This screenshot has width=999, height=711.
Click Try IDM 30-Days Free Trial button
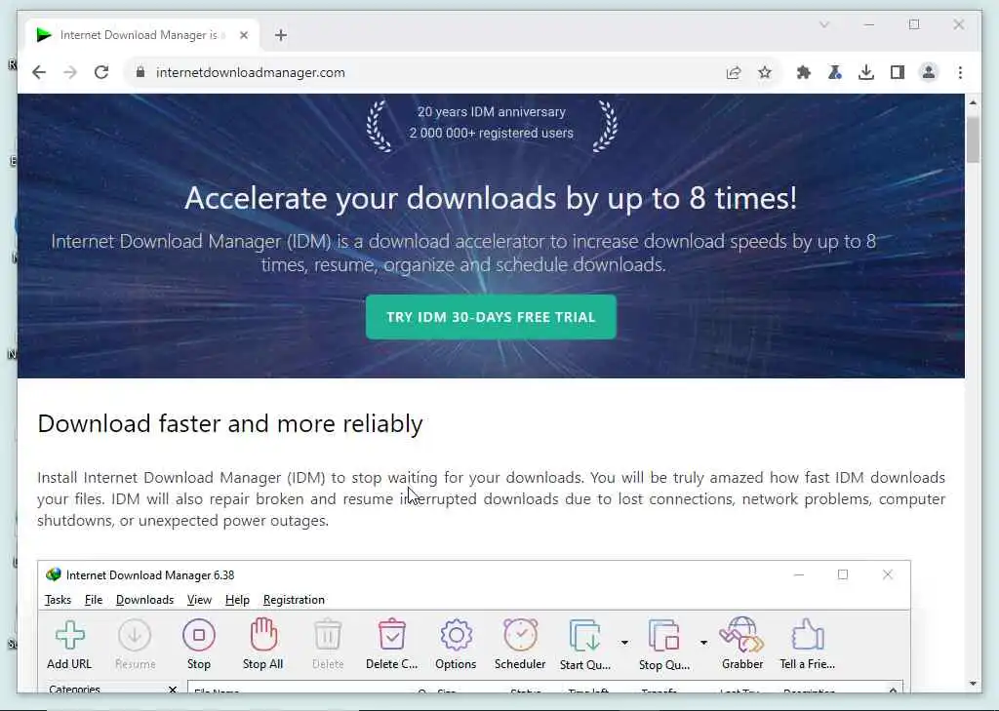(x=491, y=317)
